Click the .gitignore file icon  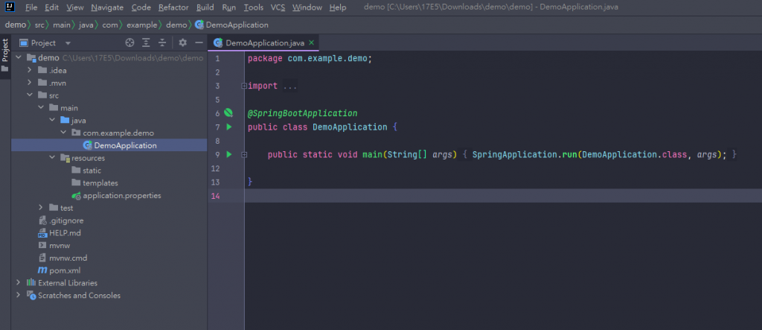[x=42, y=220]
